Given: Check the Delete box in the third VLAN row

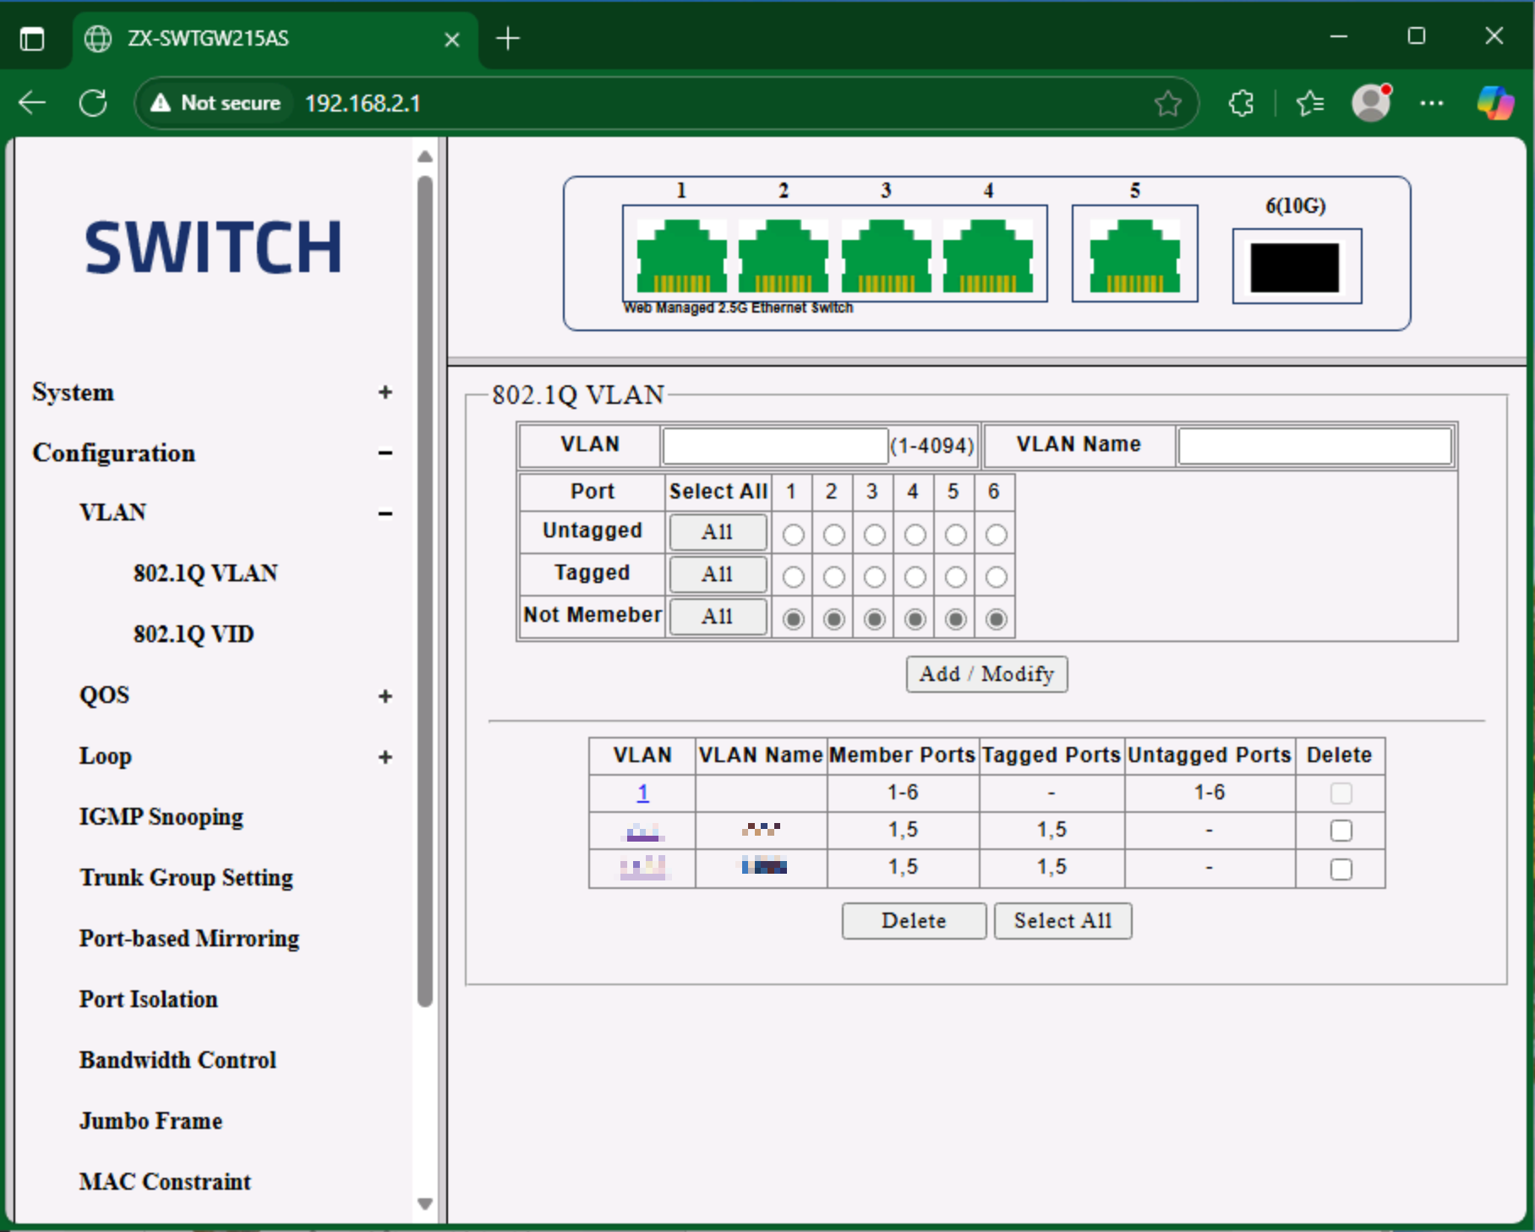Looking at the screenshot, I should tap(1341, 869).
